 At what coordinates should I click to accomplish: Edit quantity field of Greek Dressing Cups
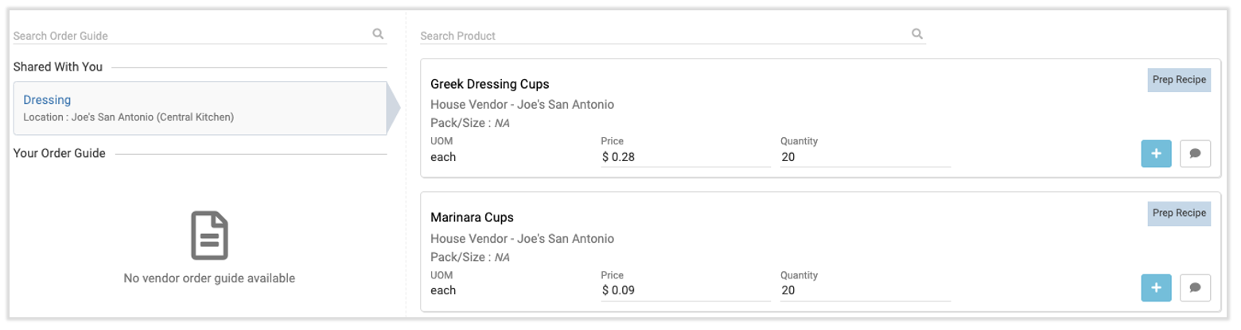(x=864, y=157)
